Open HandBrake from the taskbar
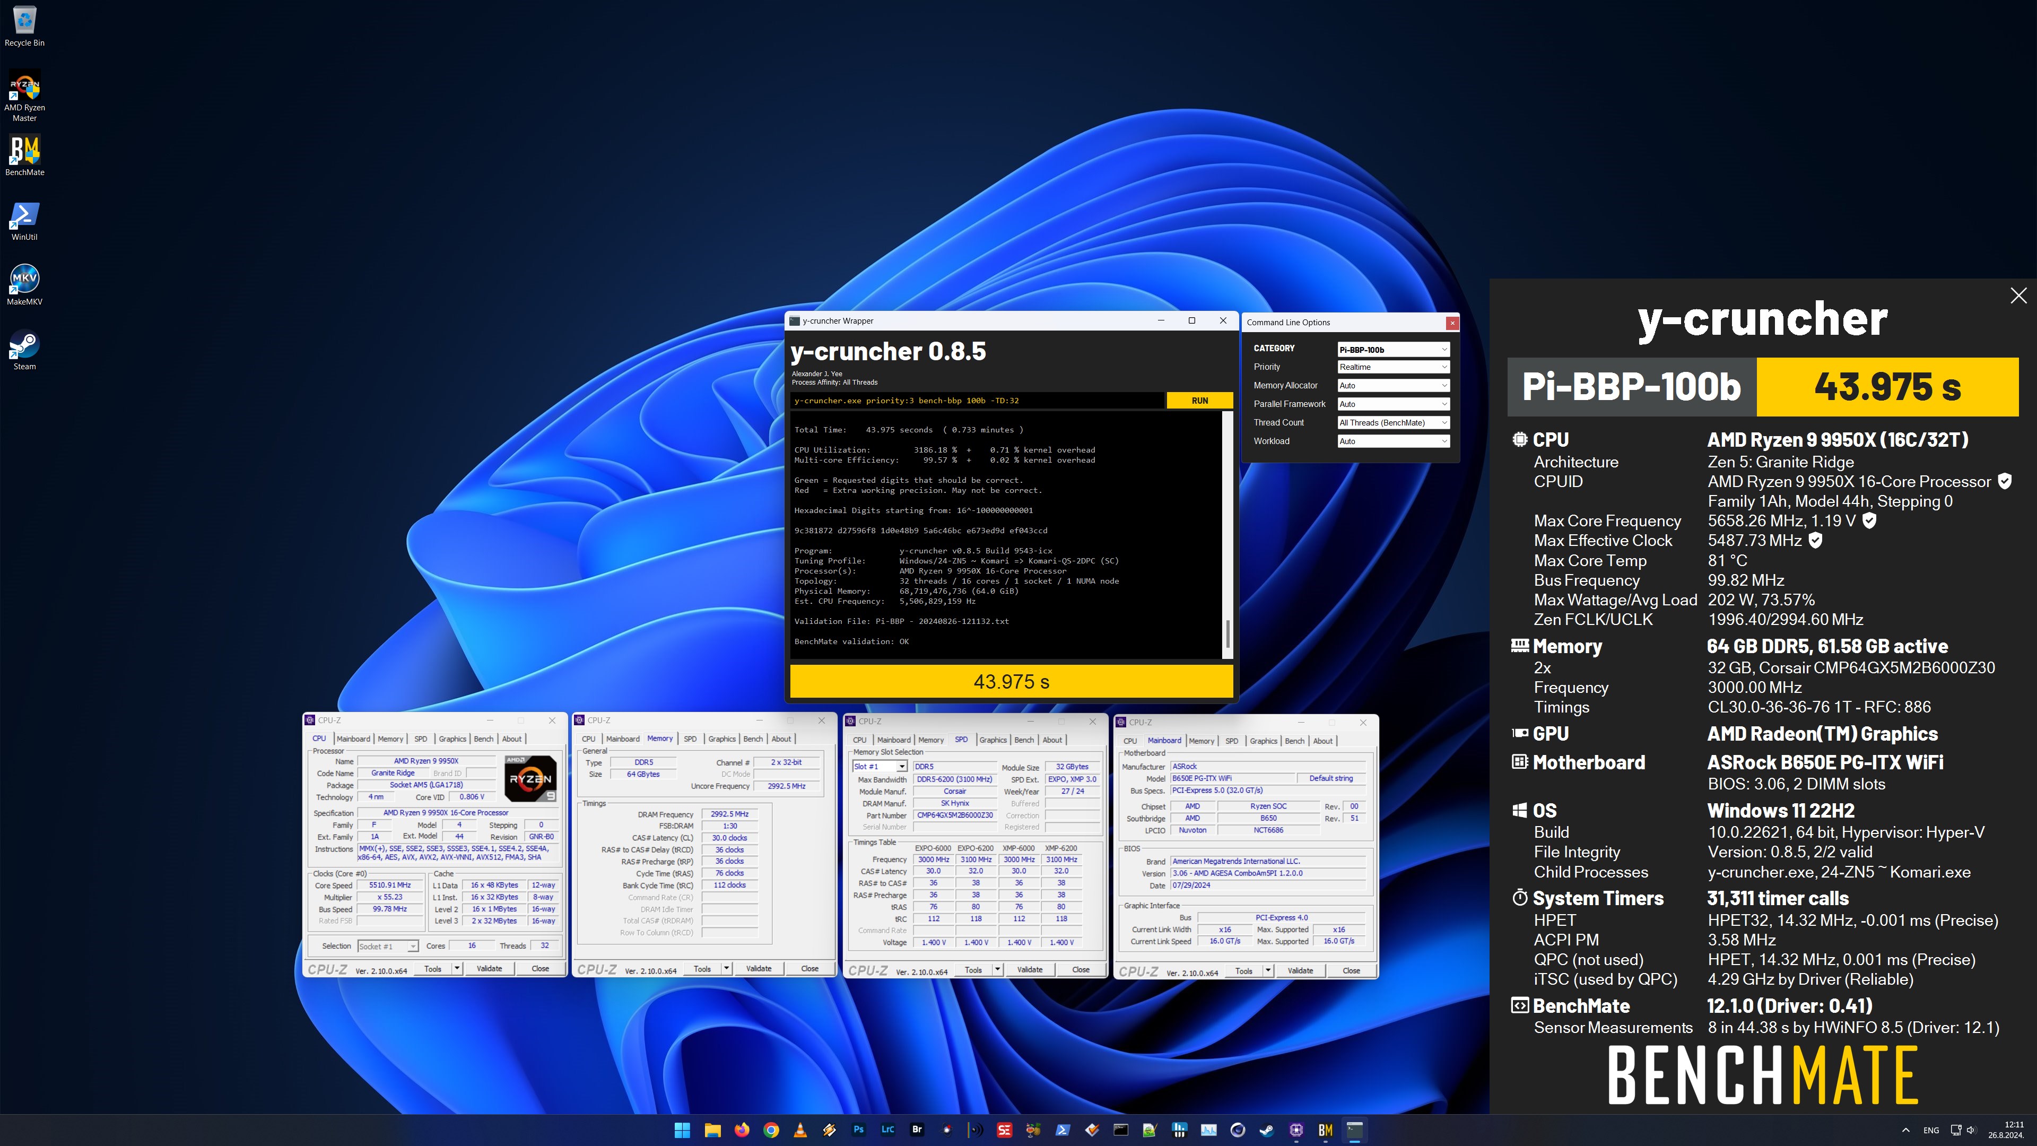 point(1033,1130)
